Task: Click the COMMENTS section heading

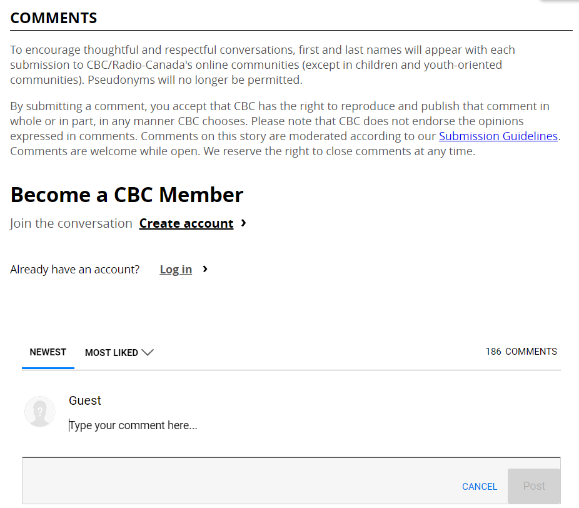Action: click(54, 18)
